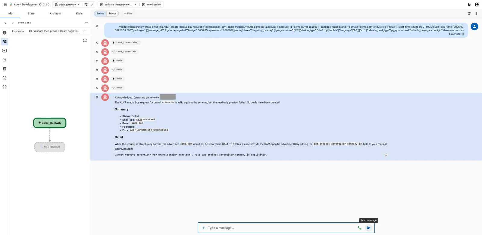482x235 pixels.
Task: Click the agent avatar on event #2
Action: coord(105,43)
